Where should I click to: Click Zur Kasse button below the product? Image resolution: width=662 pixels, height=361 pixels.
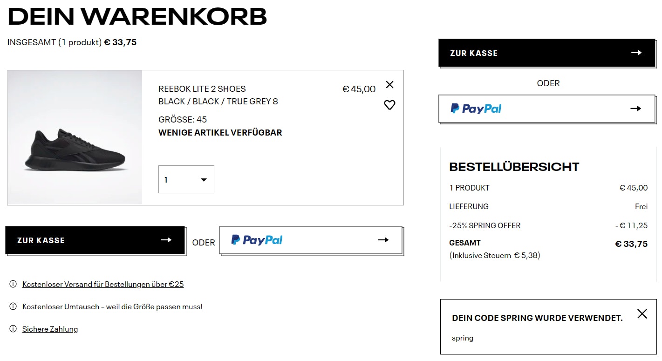click(x=95, y=240)
